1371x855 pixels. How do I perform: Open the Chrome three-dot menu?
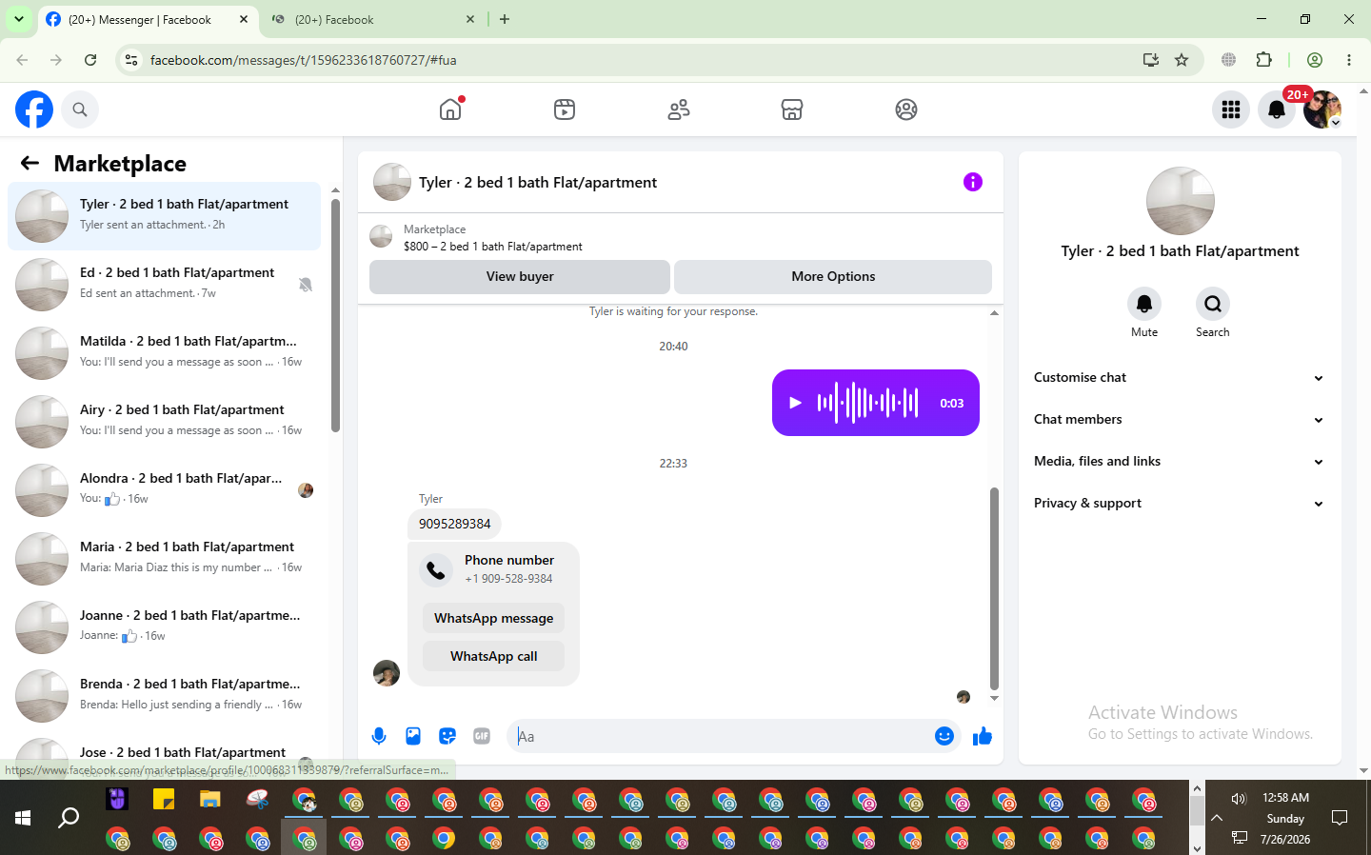(x=1349, y=60)
